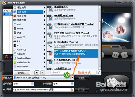135x97 pixels.
Task: Open the 预置方案 preset dropdown arrow
Action: point(72,78)
